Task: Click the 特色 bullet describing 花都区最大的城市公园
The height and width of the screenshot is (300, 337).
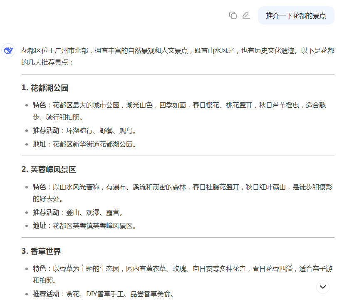Action: tap(183, 111)
